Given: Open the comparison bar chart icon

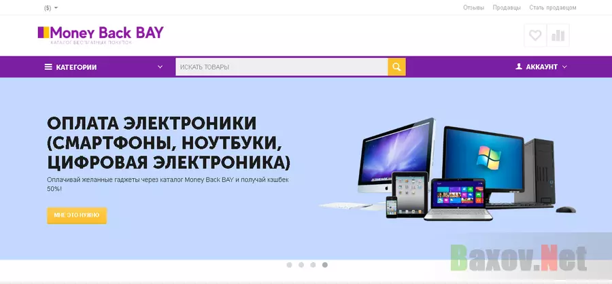Looking at the screenshot, I should pos(558,35).
